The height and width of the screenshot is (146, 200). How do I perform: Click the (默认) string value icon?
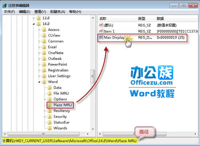pos(101,25)
